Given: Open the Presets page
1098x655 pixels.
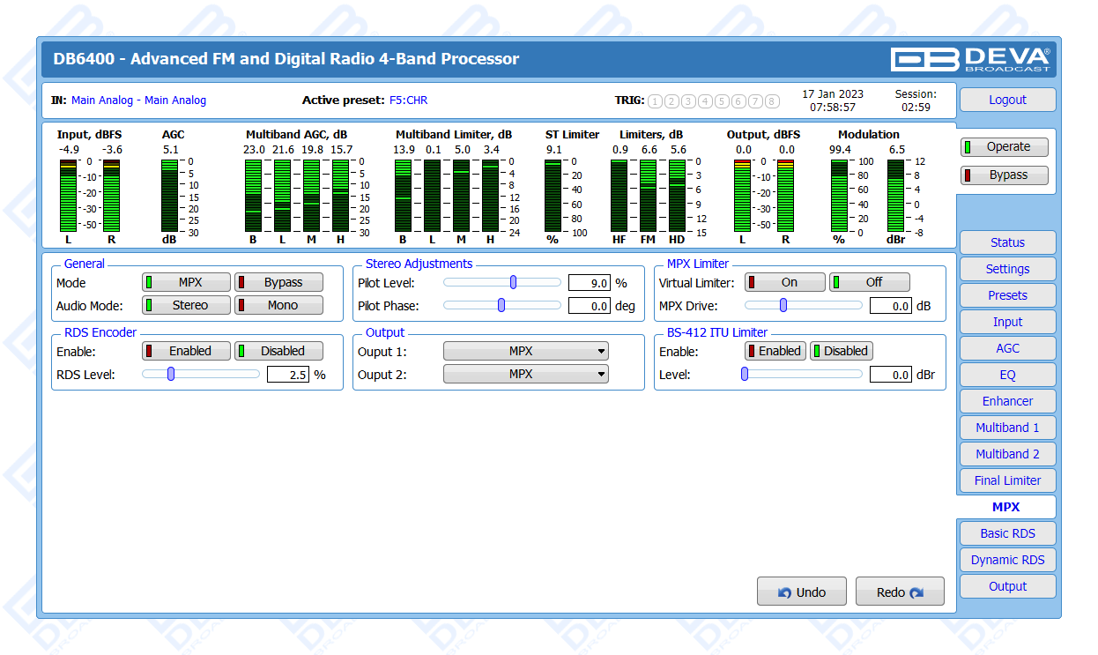Looking at the screenshot, I should tap(1007, 295).
